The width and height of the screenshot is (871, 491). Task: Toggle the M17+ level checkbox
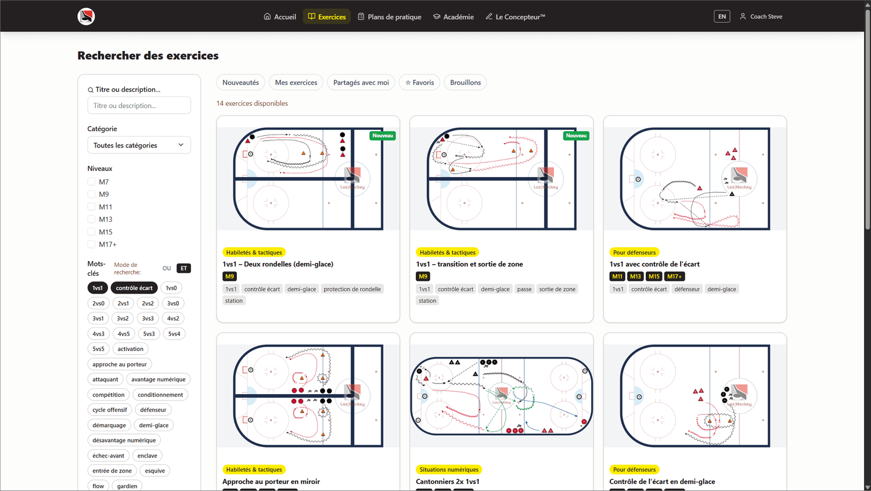click(x=91, y=244)
